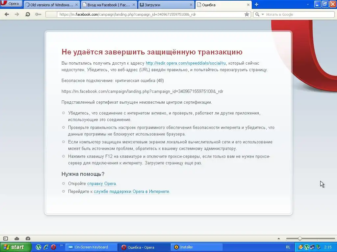
Task: Go forward with the forward arrow
Action: click(x=17, y=14)
